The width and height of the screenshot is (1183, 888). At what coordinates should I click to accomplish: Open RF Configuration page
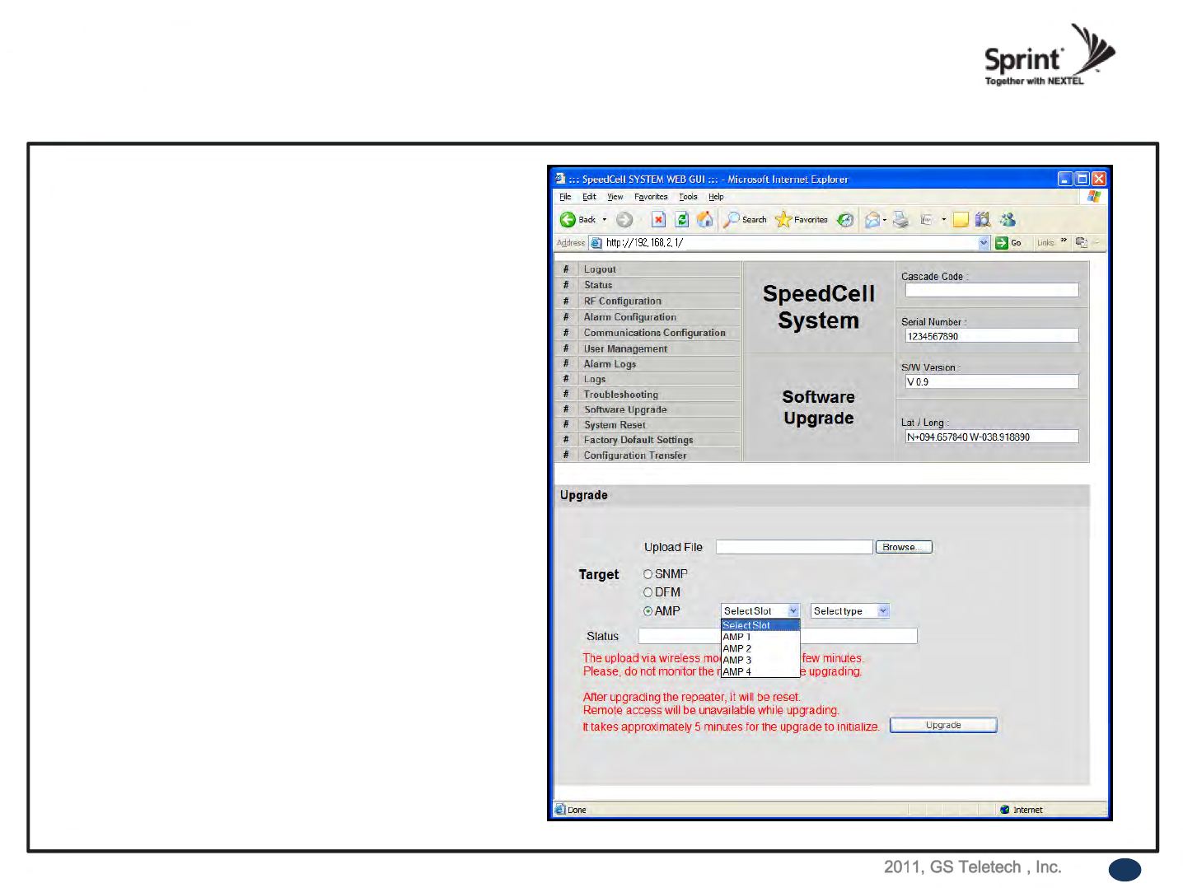[623, 301]
